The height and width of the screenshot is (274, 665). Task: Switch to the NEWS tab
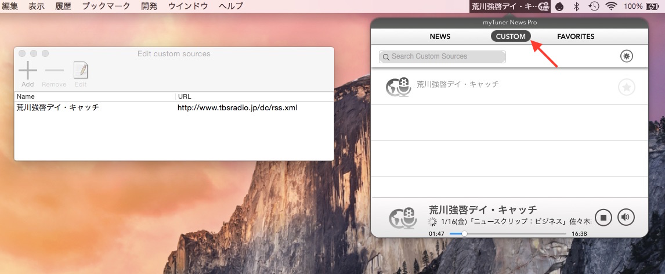click(x=440, y=37)
